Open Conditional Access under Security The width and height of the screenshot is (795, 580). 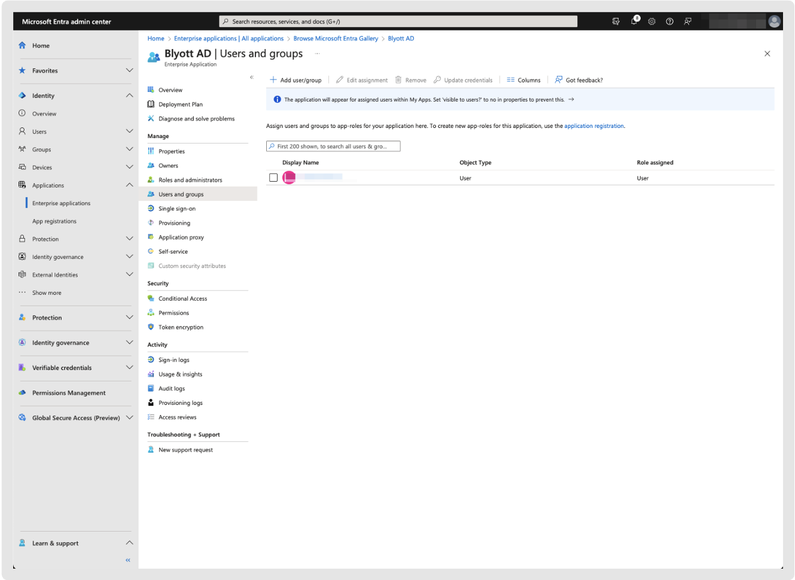pyautogui.click(x=182, y=298)
